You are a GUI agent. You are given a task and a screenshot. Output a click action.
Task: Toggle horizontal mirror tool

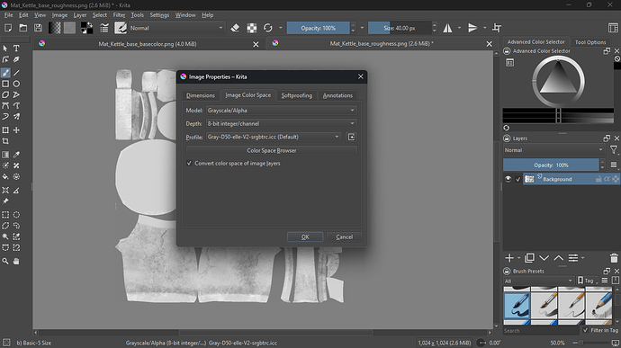tap(447, 28)
